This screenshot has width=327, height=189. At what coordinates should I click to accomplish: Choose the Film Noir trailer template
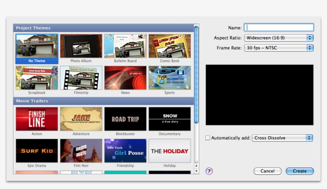pos(81,151)
